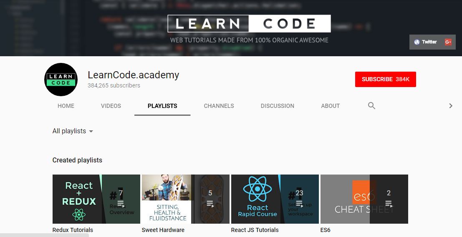Click the Google Plus icon in banner
Viewport: 462px width, 237px height.
[x=448, y=42]
